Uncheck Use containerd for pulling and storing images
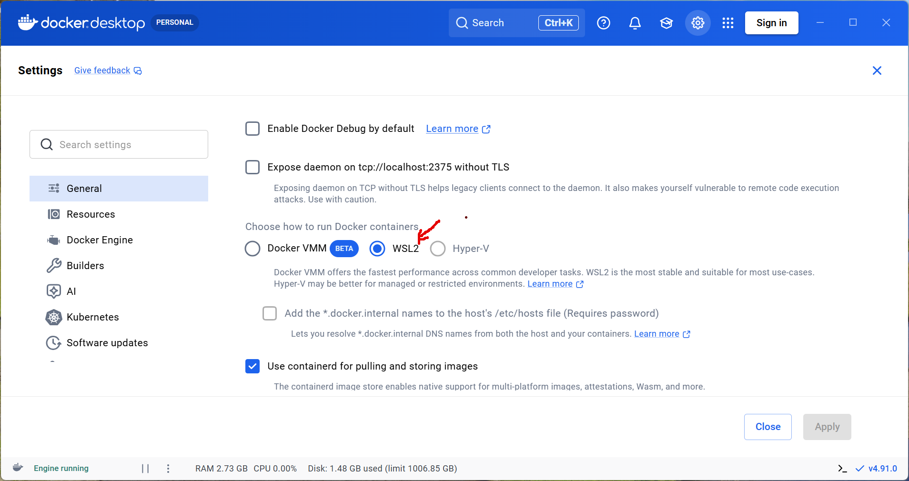 pyautogui.click(x=252, y=366)
